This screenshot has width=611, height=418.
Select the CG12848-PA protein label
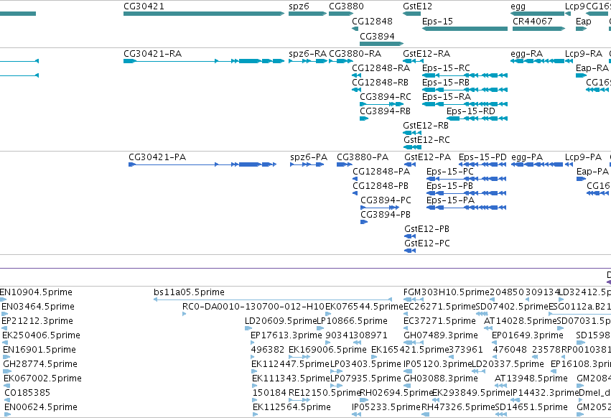tap(381, 172)
